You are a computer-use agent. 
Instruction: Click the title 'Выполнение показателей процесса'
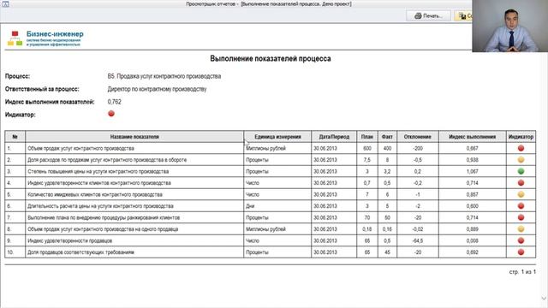271,58
